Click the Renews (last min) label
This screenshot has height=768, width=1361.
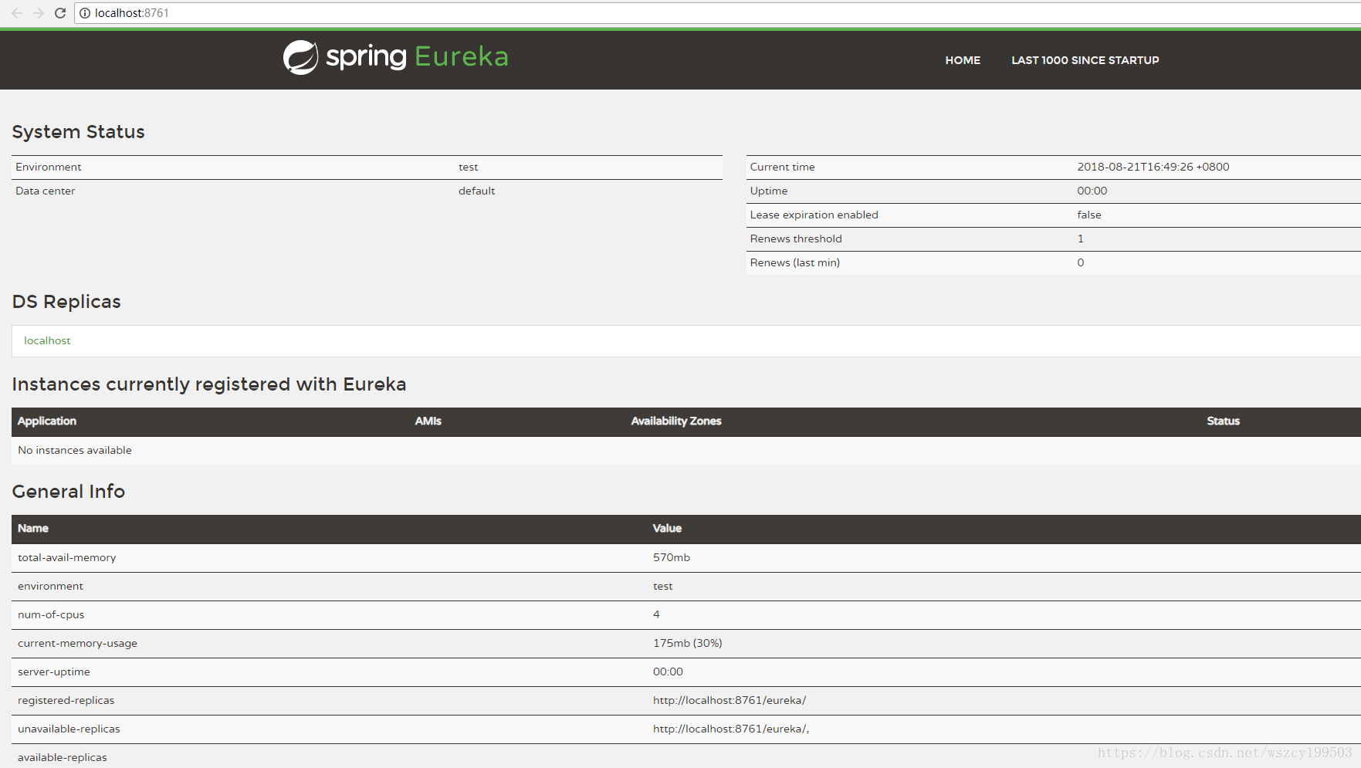[x=794, y=262]
